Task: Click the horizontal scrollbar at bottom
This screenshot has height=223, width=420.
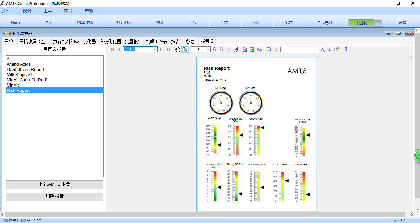Action: [x=207, y=214]
